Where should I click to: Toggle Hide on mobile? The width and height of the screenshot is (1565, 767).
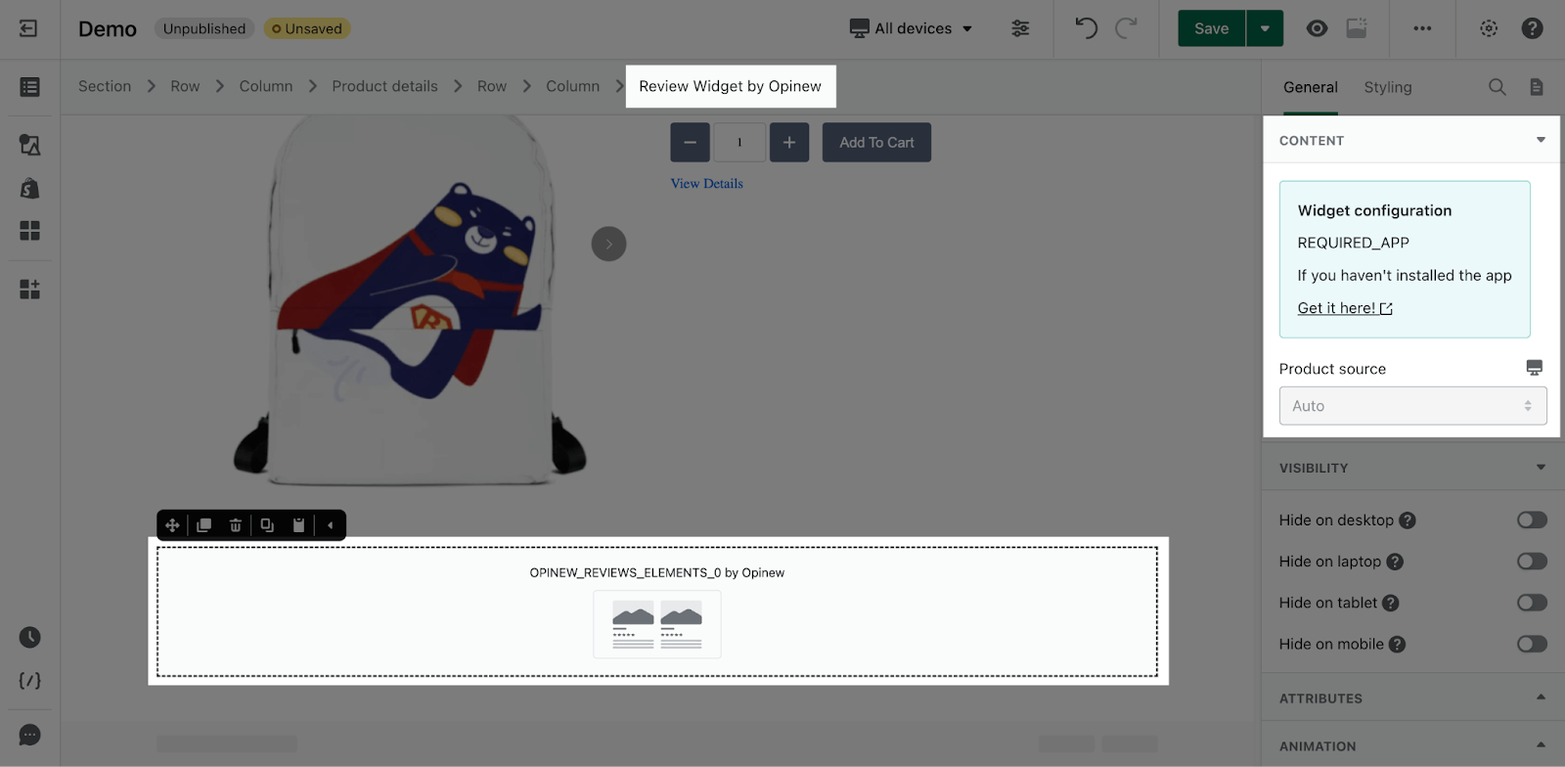pyautogui.click(x=1532, y=644)
